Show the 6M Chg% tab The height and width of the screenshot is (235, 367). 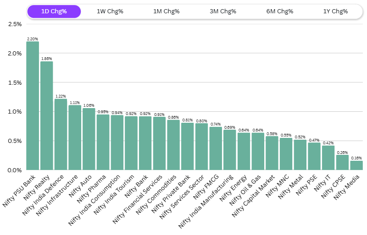(x=280, y=11)
